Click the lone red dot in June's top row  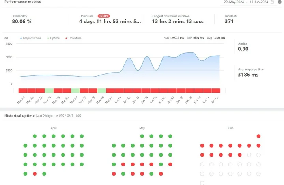258,136
